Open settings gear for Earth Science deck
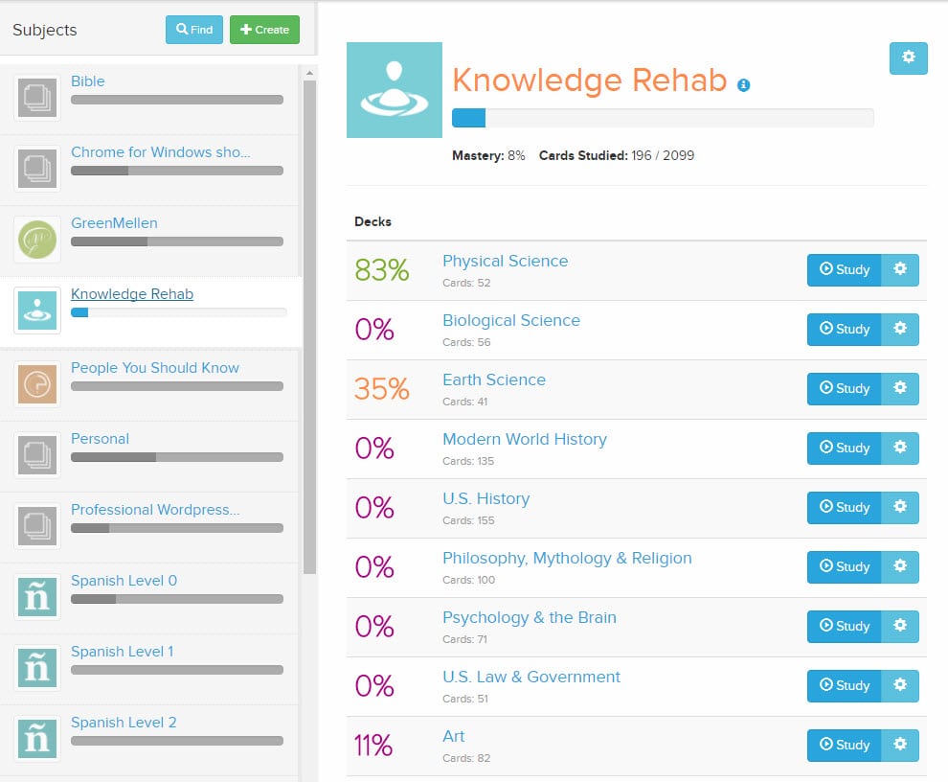The image size is (948, 782). (899, 388)
